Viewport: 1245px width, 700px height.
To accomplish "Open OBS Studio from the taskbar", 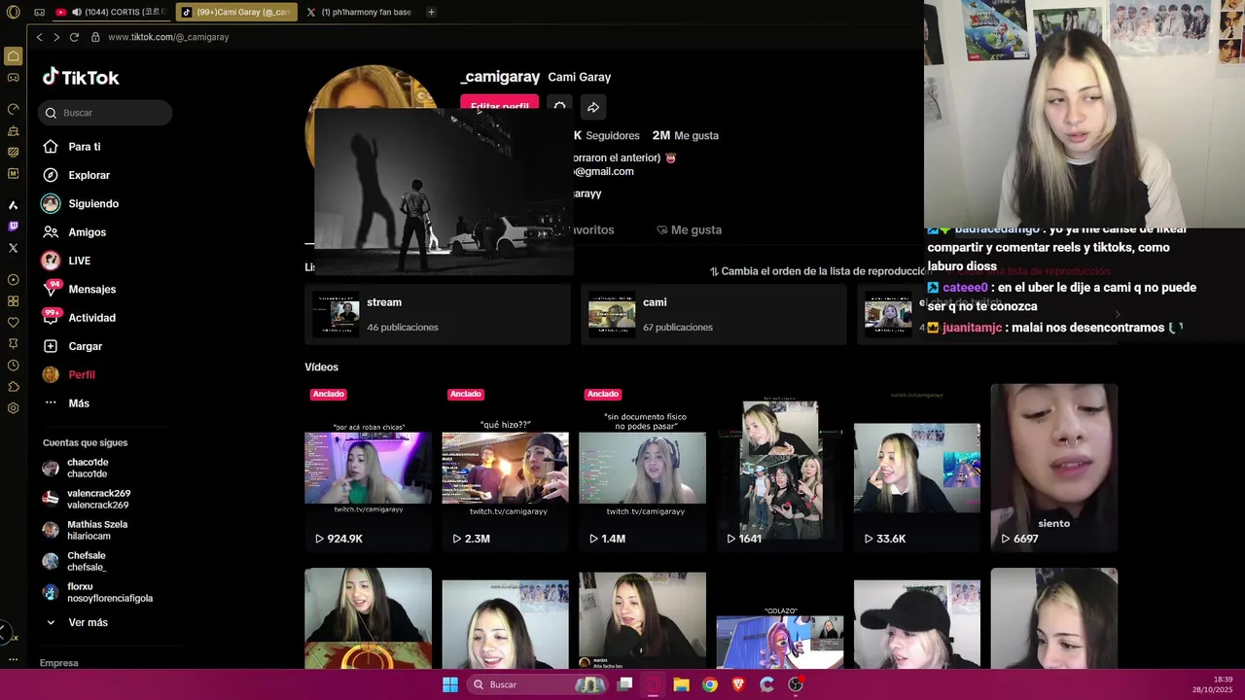I will (x=796, y=684).
